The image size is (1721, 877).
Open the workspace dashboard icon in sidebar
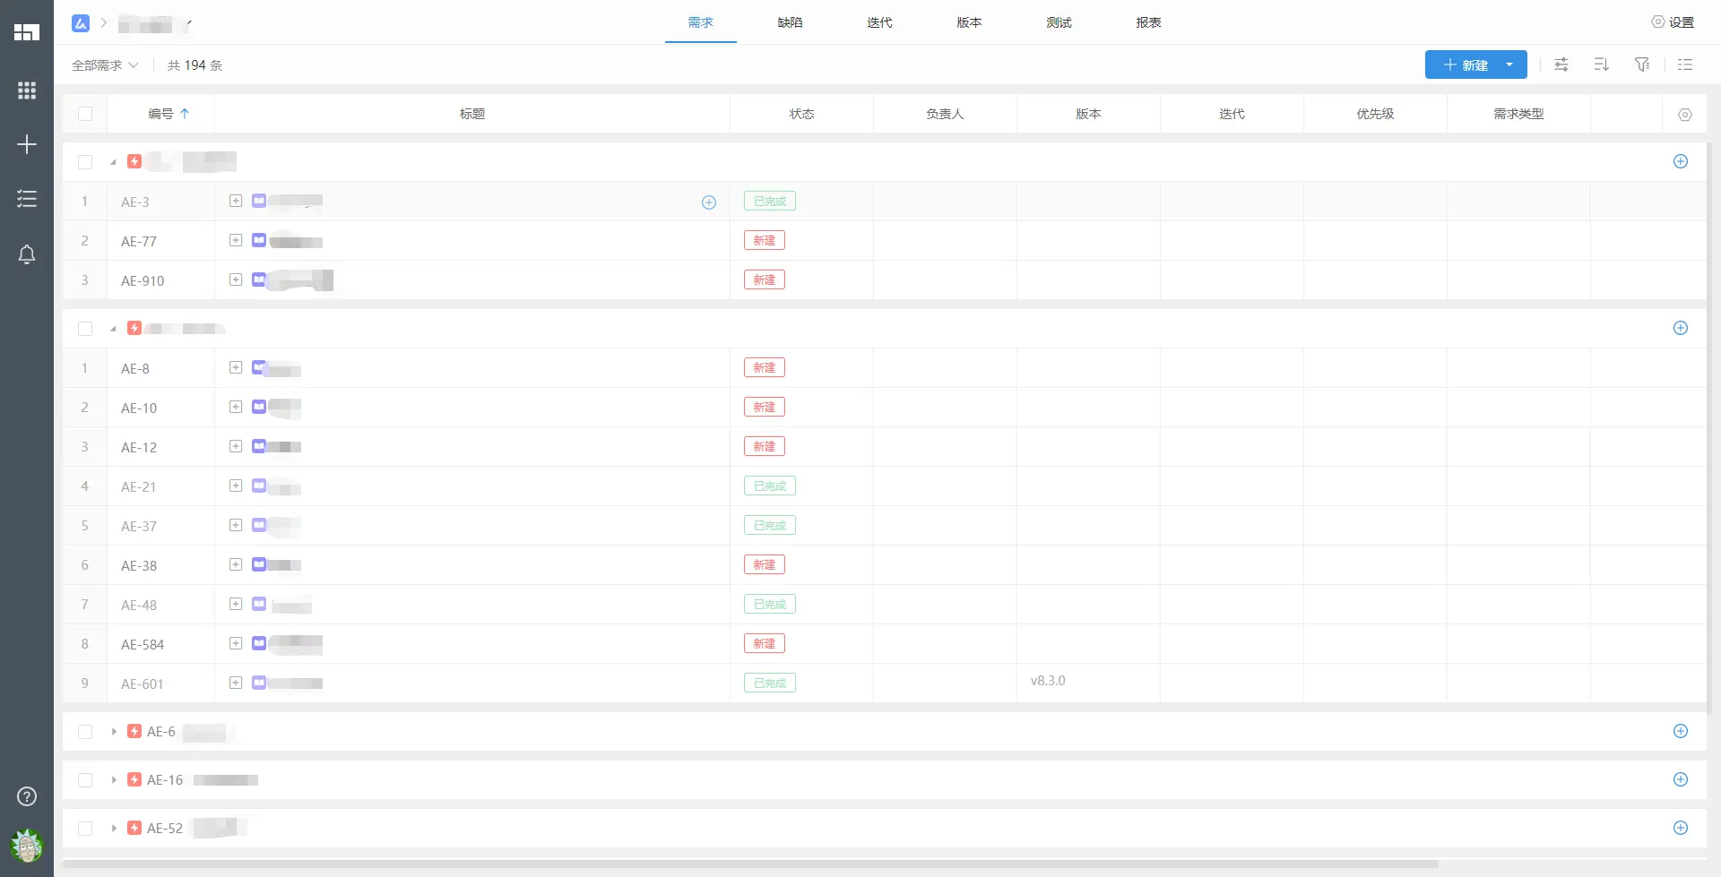(x=27, y=32)
